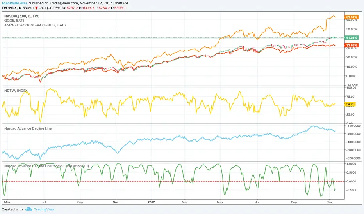This screenshot has height=214, width=364.
Task: Click the 2017 time axis label
Action: [152, 202]
